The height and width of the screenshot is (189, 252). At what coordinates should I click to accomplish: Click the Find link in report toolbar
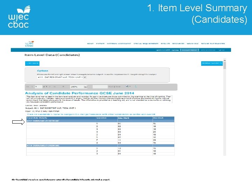point(111,87)
